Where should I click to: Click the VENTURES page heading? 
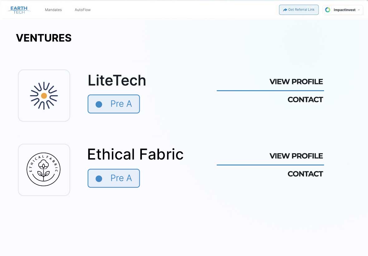pos(44,38)
